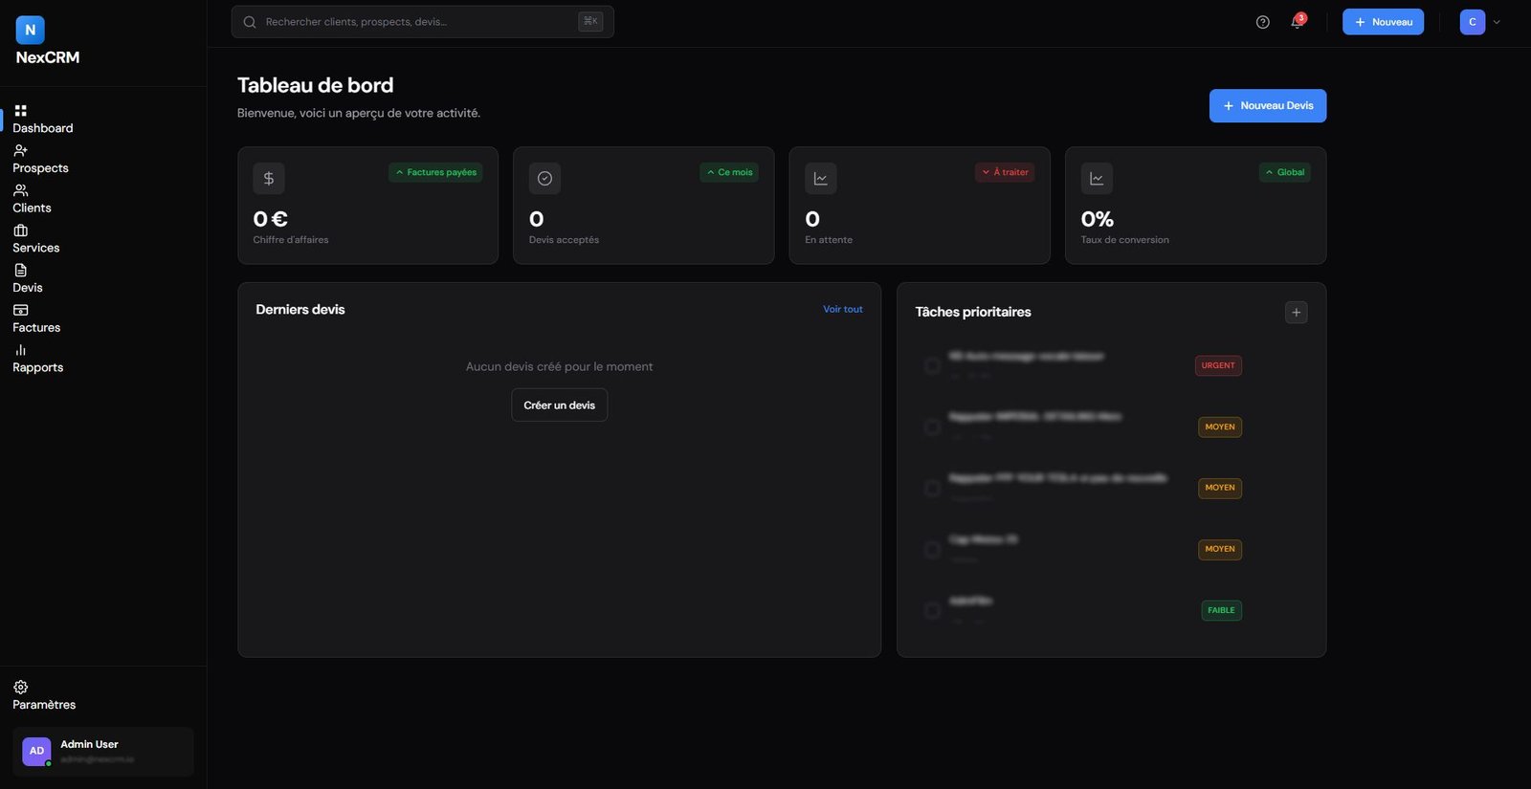The height and width of the screenshot is (789, 1531).
Task: Click the NexCRM logo icon
Action: point(31,30)
